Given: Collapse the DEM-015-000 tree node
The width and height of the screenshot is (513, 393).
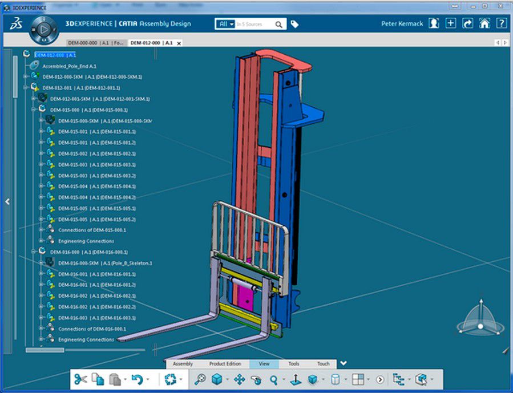Looking at the screenshot, I should click(33, 110).
